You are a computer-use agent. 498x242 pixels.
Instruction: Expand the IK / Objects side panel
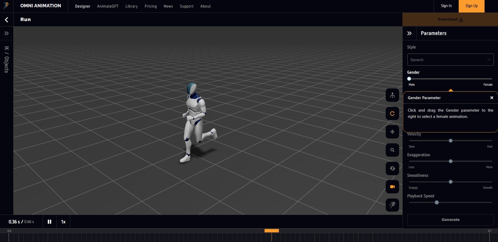7,33
